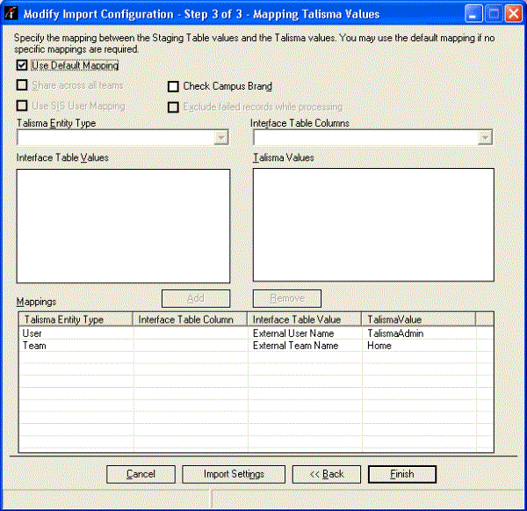The width and height of the screenshot is (527, 511).
Task: Click Cancel to discard the configuration
Action: [141, 474]
